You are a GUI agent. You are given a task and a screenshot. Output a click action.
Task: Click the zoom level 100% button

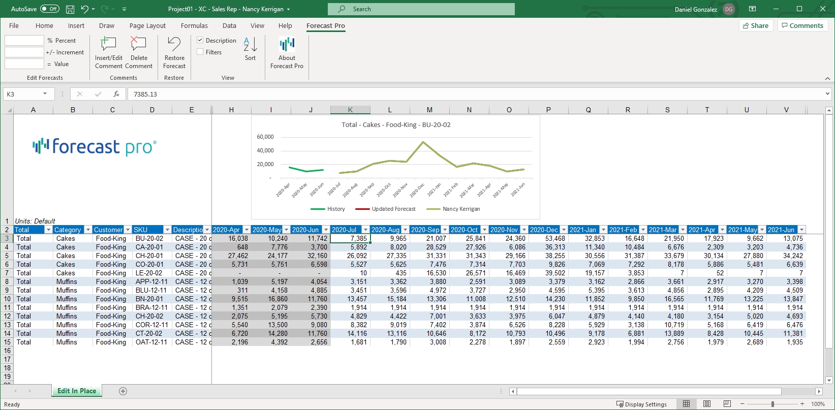pos(818,404)
